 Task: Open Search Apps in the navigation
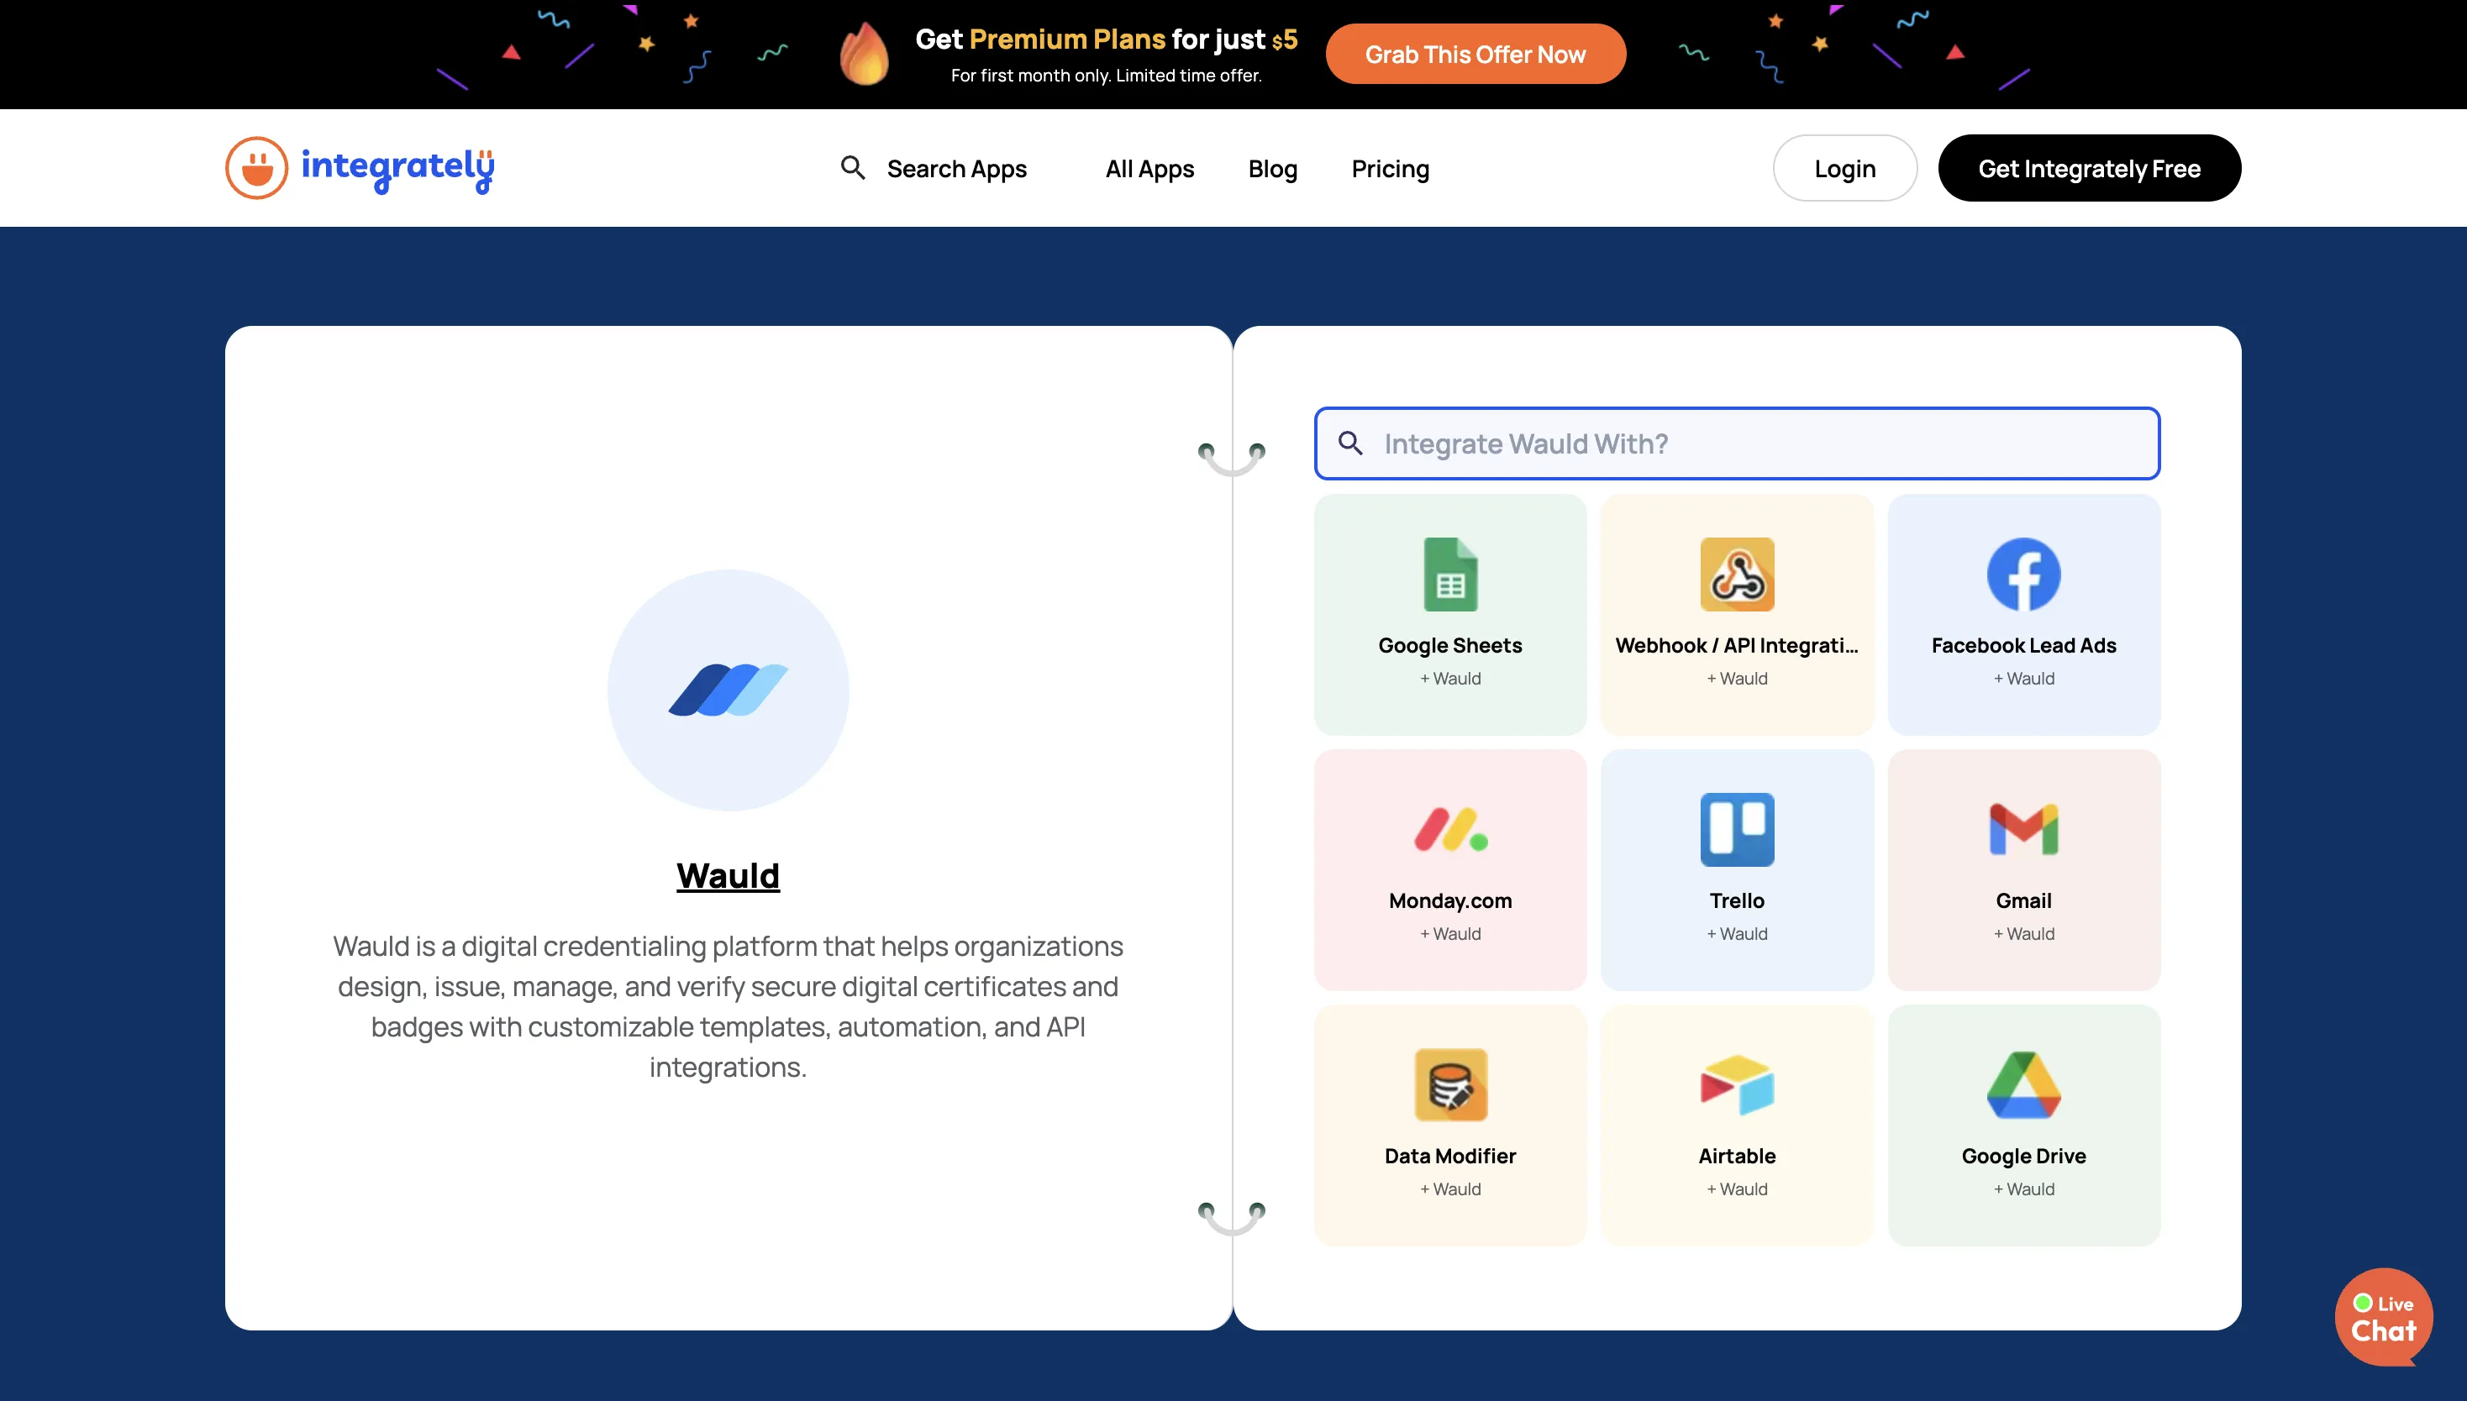(956, 168)
